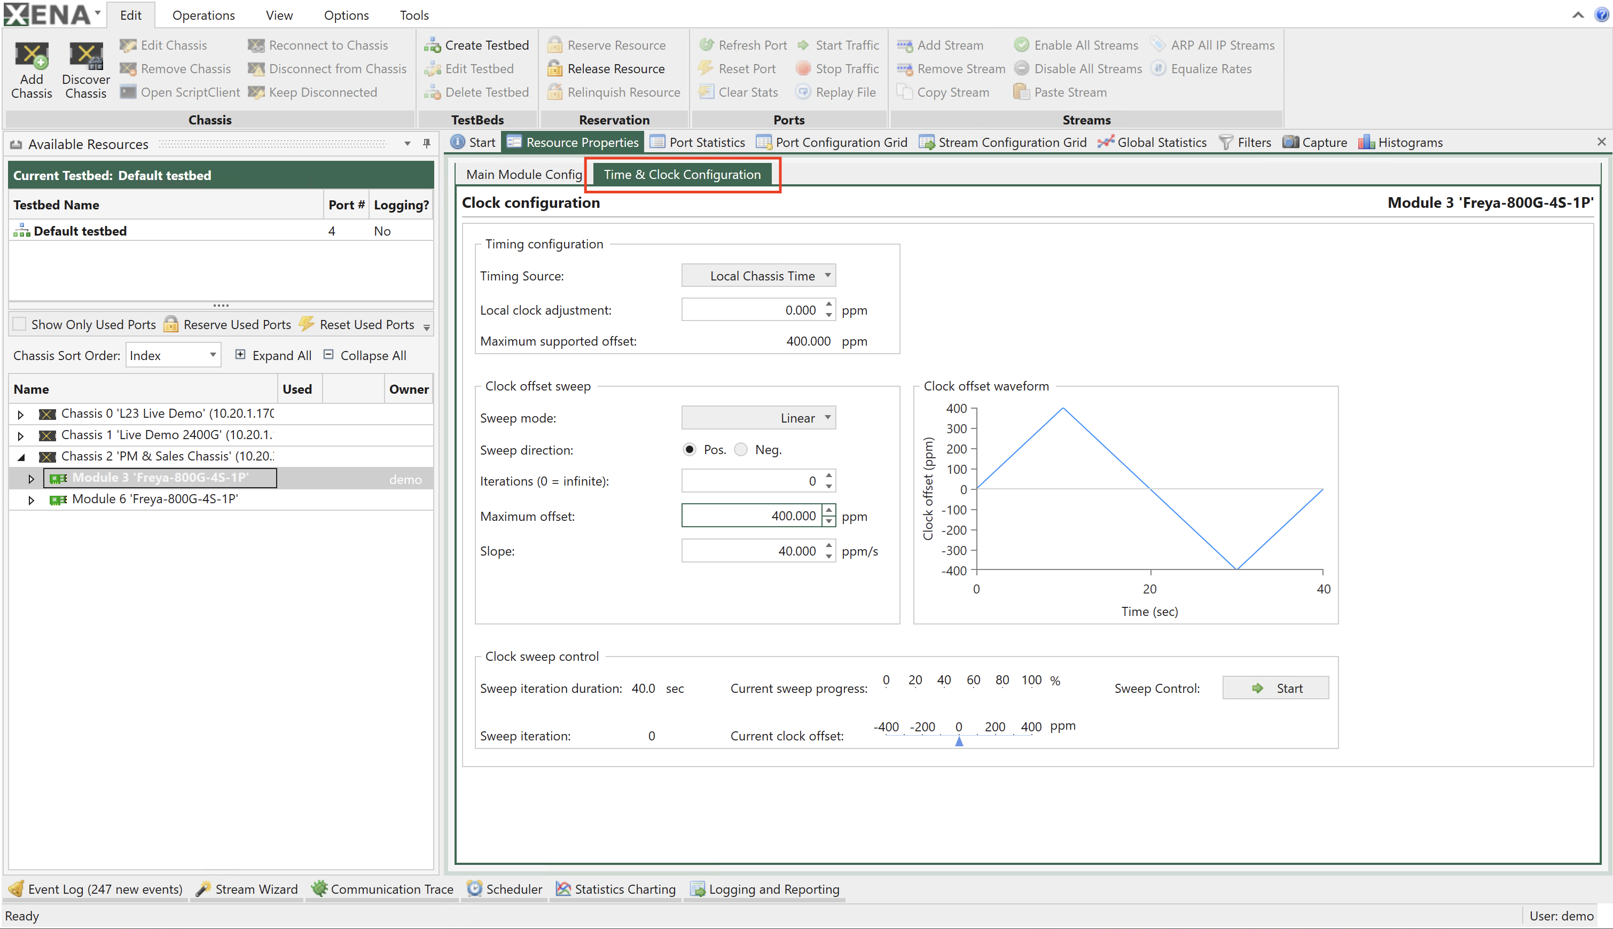Click Relinquish Resource
Image resolution: width=1613 pixels, height=929 pixels.
click(x=614, y=92)
